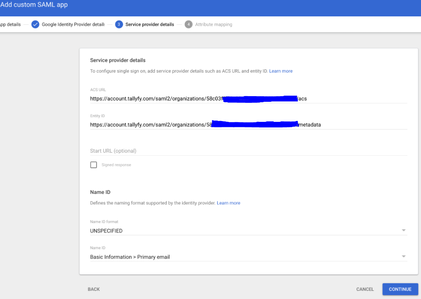Select the UNSPECIFIED value text
This screenshot has height=299, width=421.
coord(106,230)
